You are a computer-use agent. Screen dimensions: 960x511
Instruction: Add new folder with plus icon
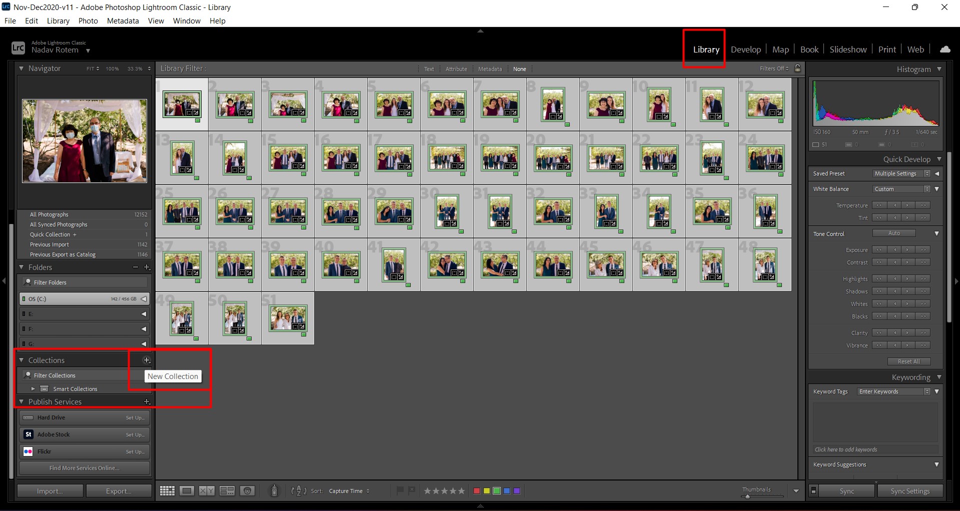pyautogui.click(x=147, y=267)
